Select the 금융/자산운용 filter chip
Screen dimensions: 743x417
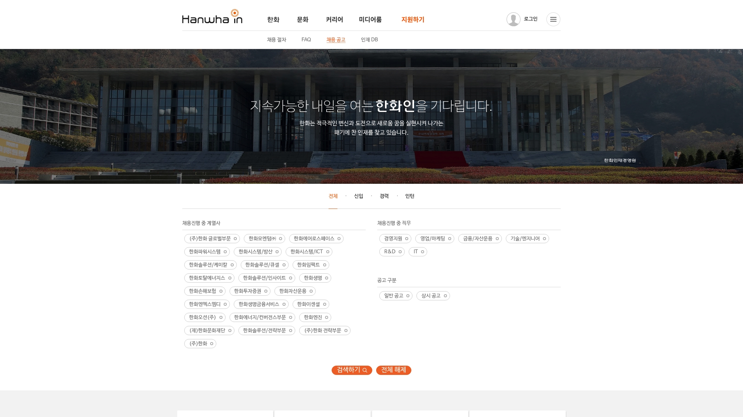tap(479, 239)
